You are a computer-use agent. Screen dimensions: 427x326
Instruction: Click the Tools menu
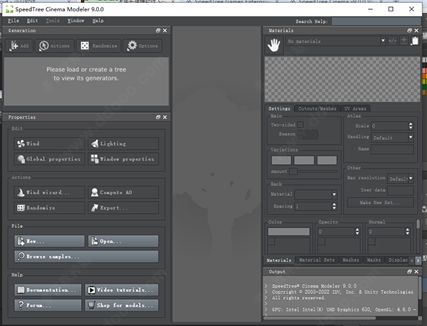[x=53, y=21]
